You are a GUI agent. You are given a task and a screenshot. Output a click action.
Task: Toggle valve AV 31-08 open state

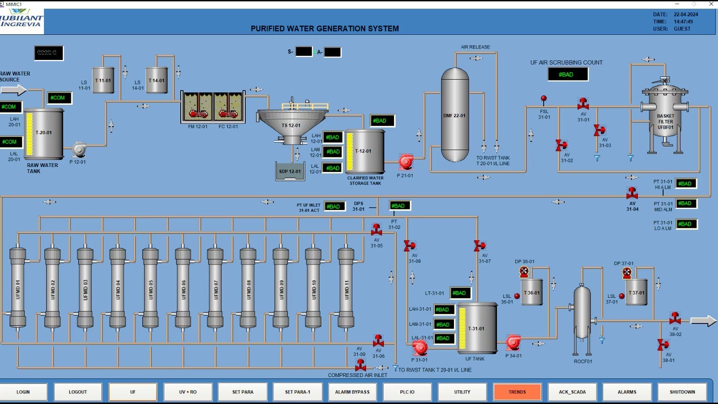[x=410, y=246]
